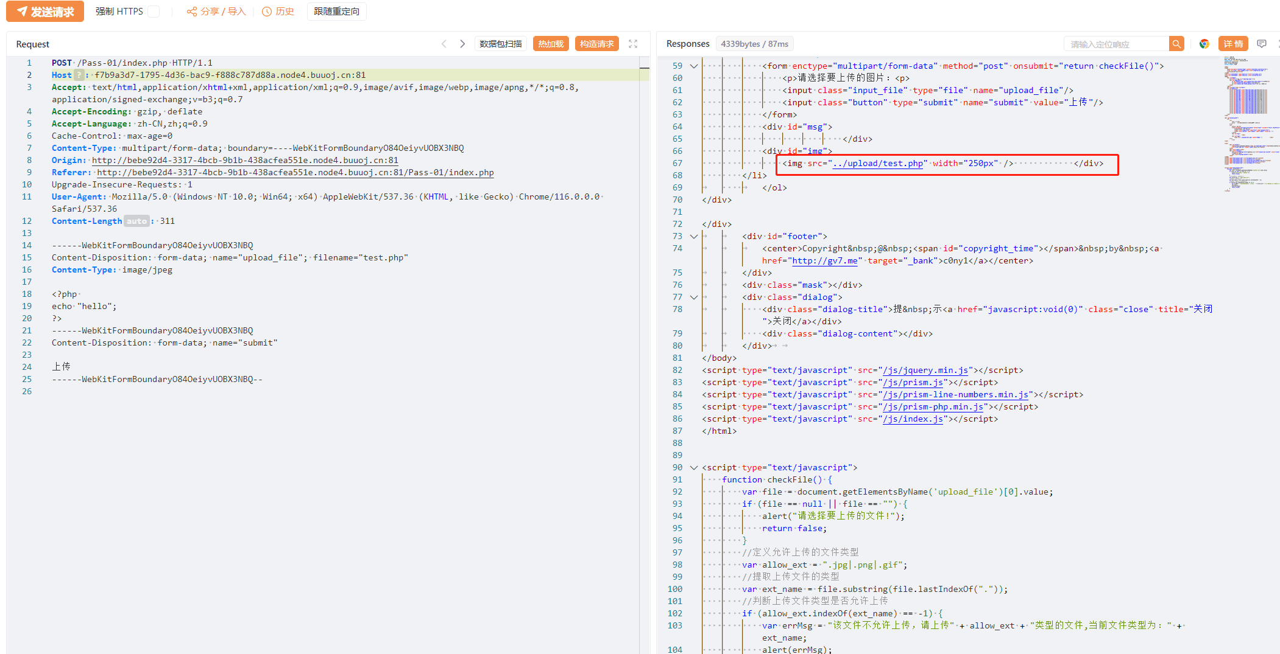Click the Referer header URL in request
Screen dimensions: 1280x654
[x=295, y=172]
